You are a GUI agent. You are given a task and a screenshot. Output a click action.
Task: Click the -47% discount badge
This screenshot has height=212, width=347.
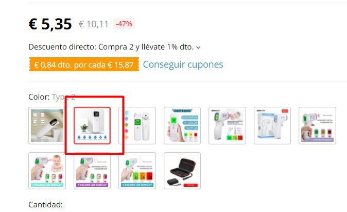(124, 24)
